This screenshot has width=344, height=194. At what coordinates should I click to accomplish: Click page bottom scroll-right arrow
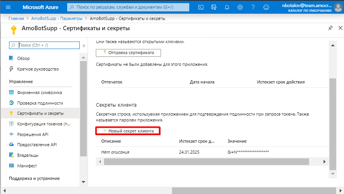point(340,190)
